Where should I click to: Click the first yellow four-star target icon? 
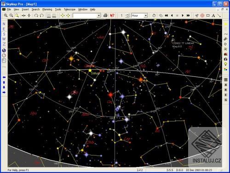[x=63, y=16]
